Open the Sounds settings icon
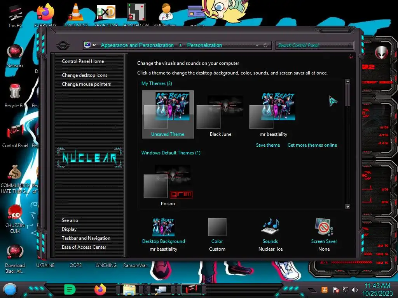Viewport: 398px width, 298px height. coord(271,226)
